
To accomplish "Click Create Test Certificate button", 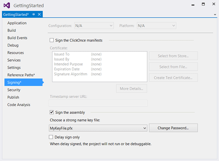I will [173, 78].
